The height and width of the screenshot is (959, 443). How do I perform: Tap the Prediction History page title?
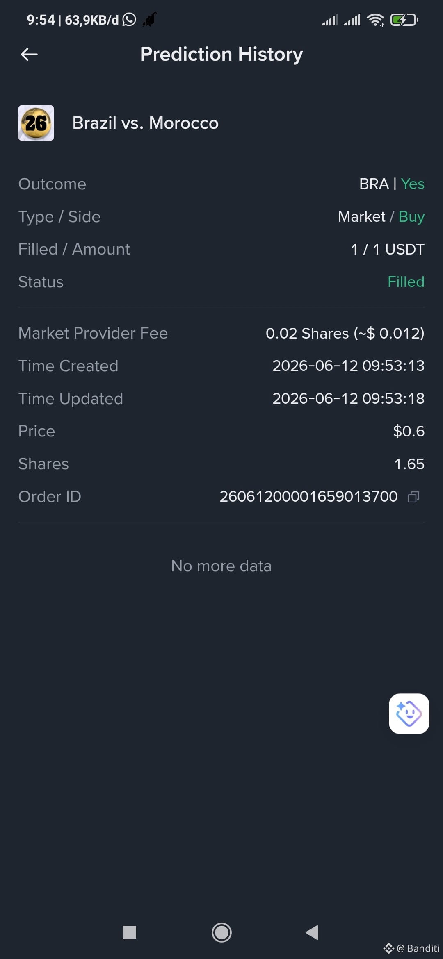pos(221,54)
